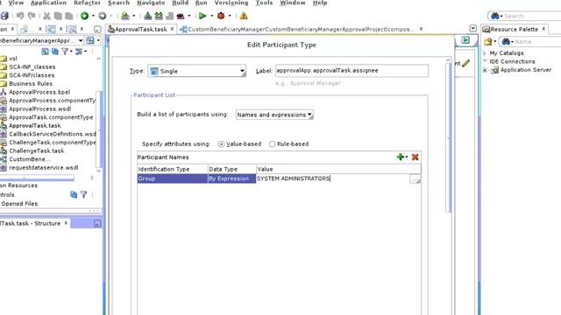
Task: Open the Names and expressions dropdown
Action: 274,115
